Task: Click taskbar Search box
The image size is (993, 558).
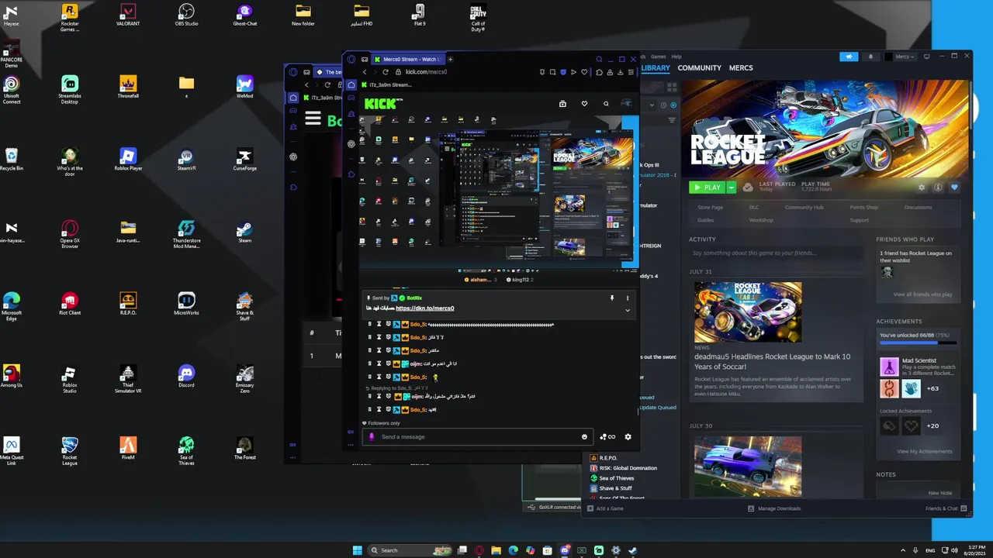Action: click(x=409, y=550)
